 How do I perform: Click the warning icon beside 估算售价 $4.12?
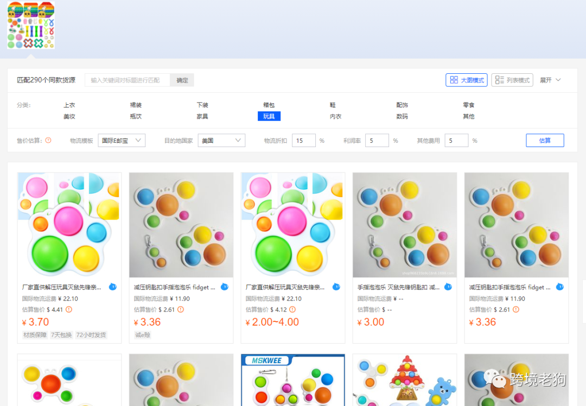click(292, 309)
